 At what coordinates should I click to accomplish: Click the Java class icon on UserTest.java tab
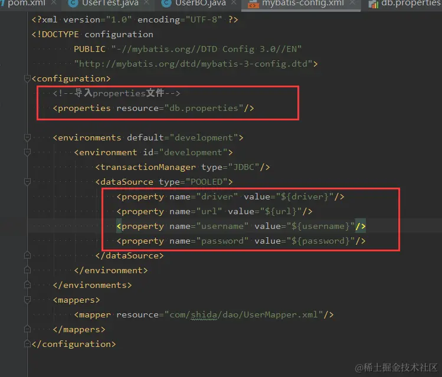[73, 4]
